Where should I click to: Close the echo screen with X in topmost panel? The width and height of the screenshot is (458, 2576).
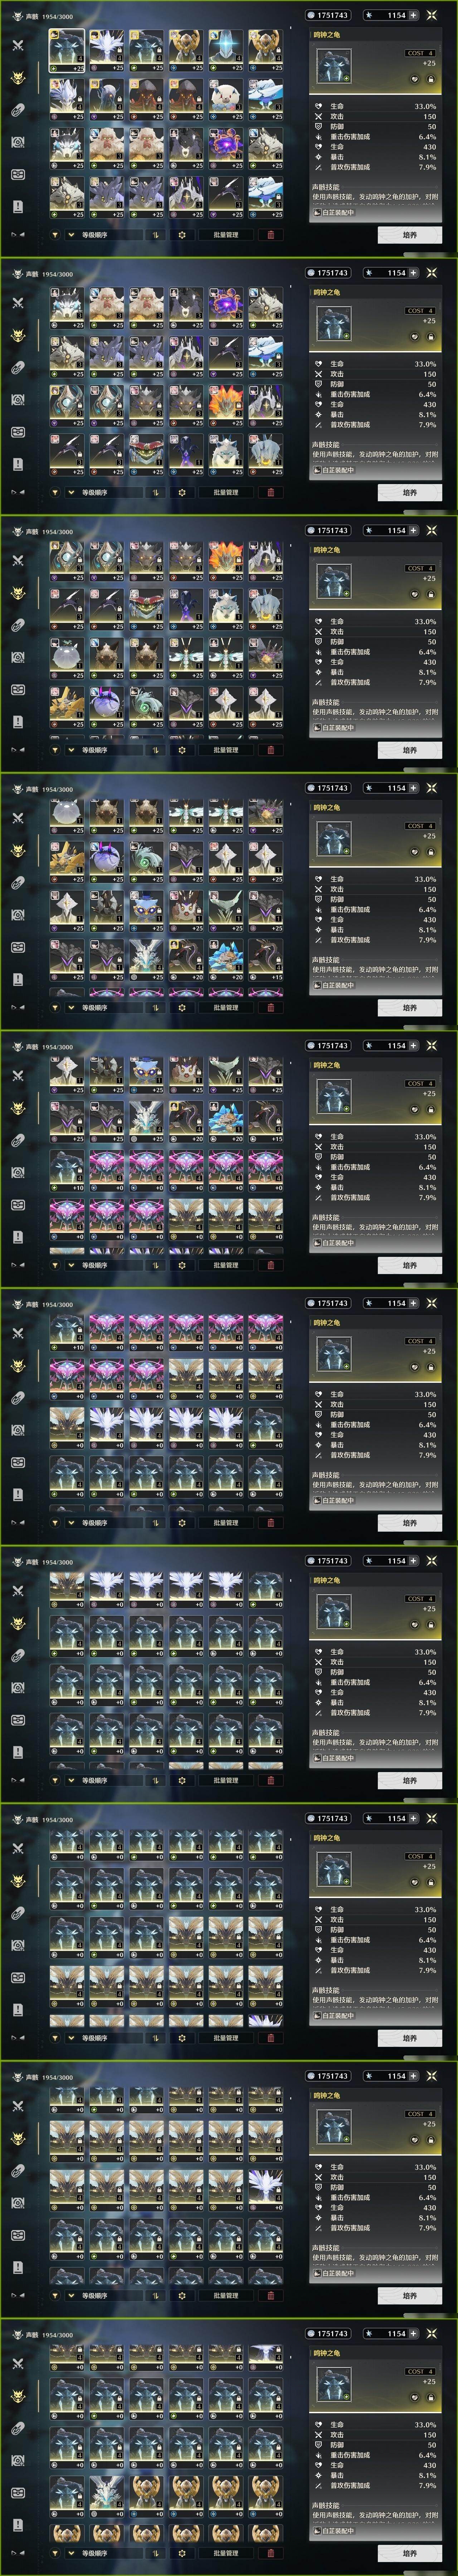click(432, 15)
